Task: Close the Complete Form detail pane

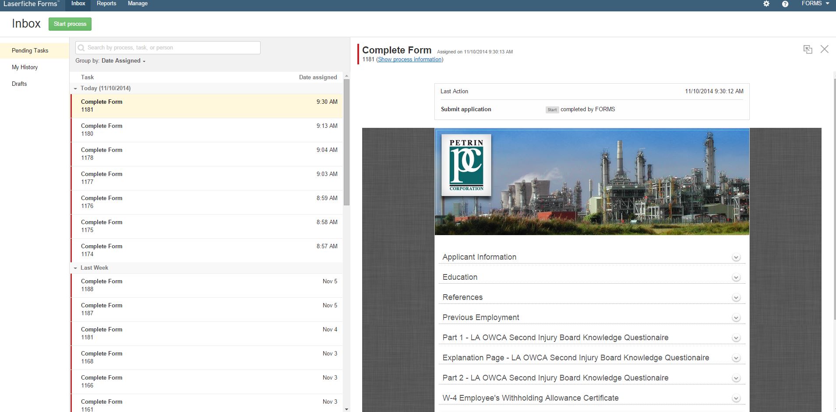Action: 824,49
